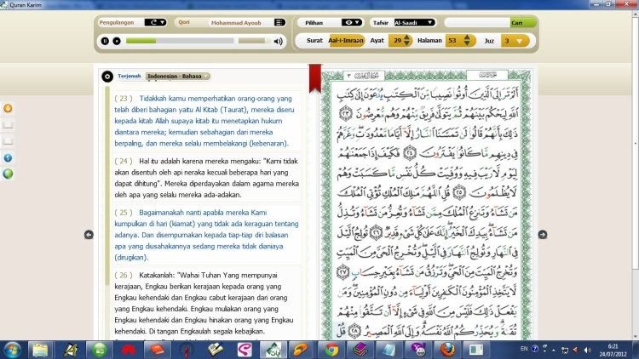The image size is (639, 359).
Task: Click the first book sidebar icon
Action: tap(8, 124)
